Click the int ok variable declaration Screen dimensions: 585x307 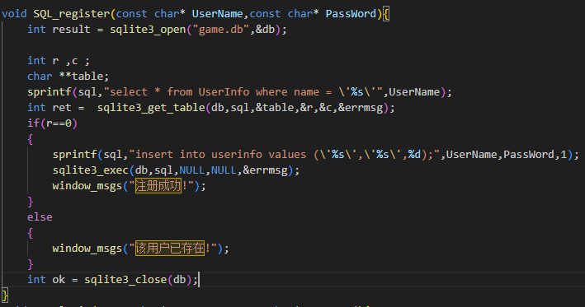click(46, 280)
